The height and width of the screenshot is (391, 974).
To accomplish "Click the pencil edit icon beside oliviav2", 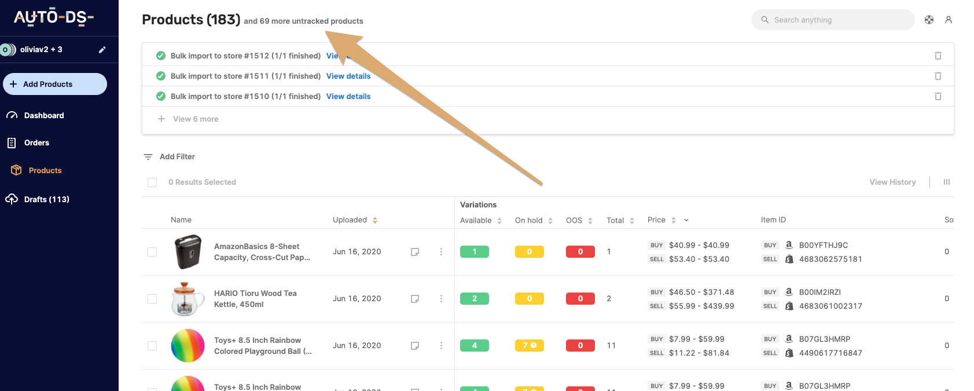I will point(102,50).
